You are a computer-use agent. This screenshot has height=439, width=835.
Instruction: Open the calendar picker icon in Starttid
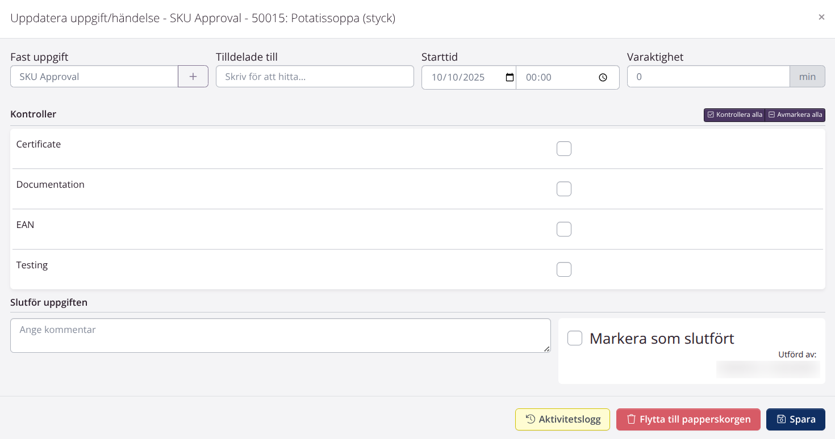pyautogui.click(x=510, y=77)
